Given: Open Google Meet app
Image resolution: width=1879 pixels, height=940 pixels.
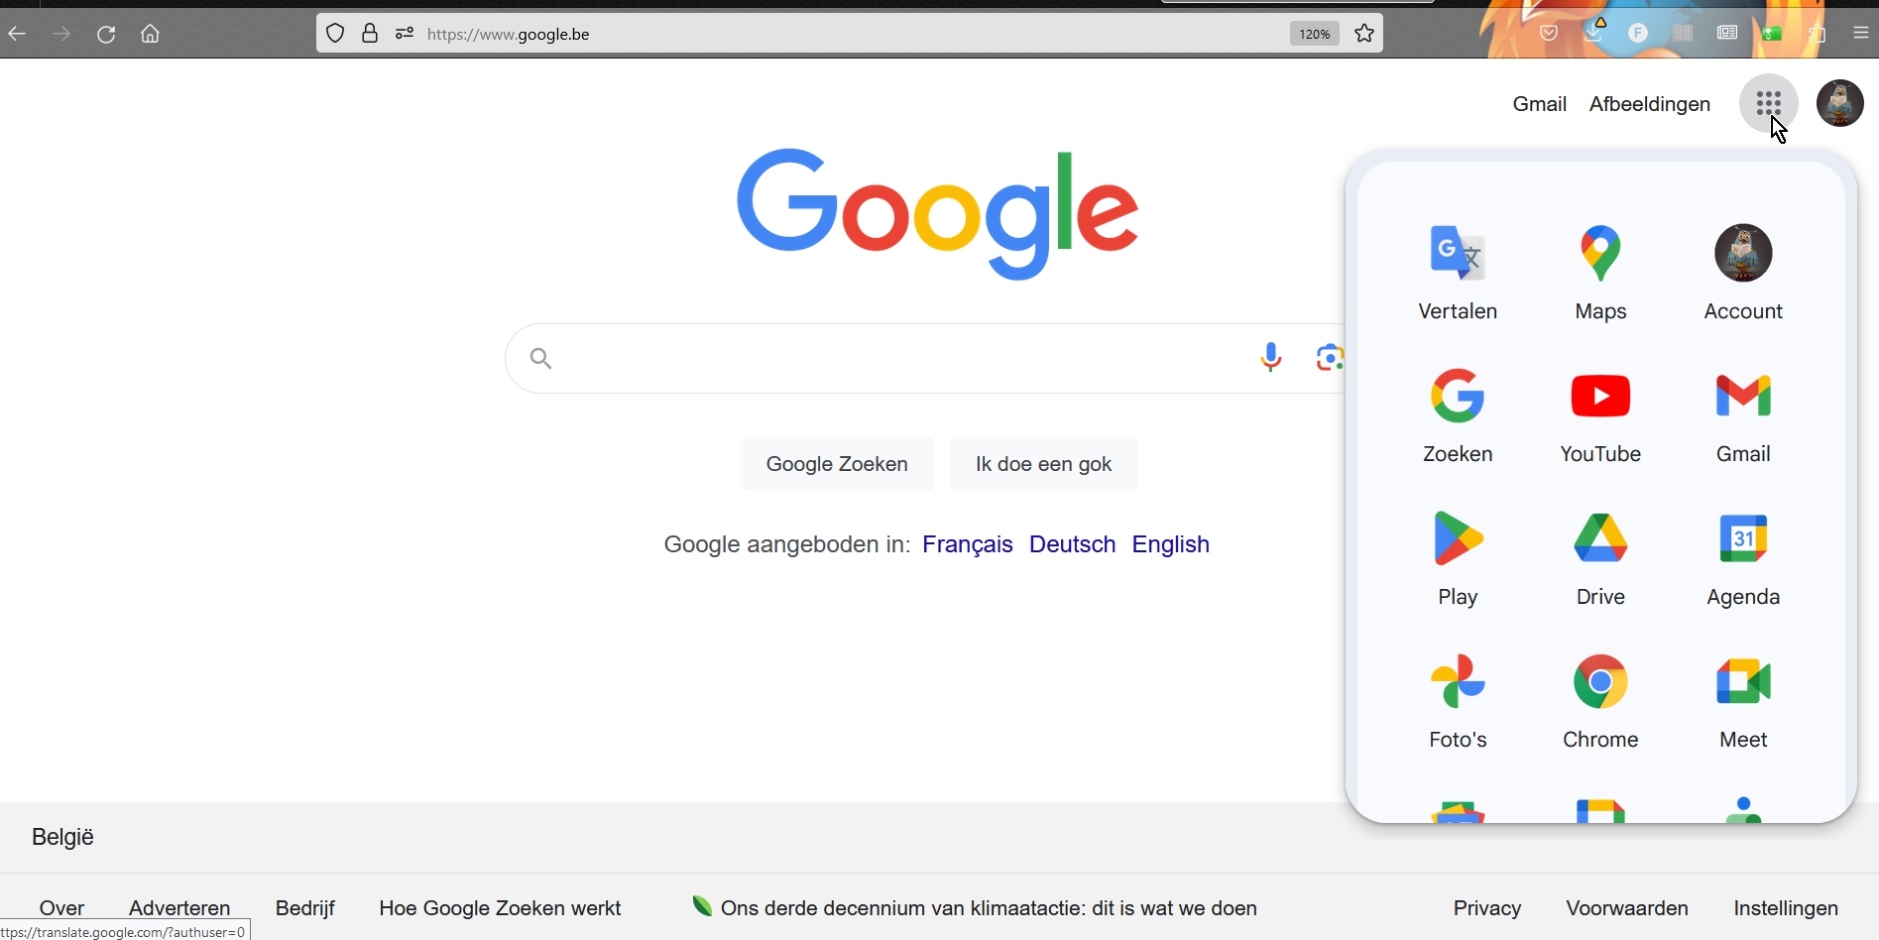Looking at the screenshot, I should point(1742,700).
